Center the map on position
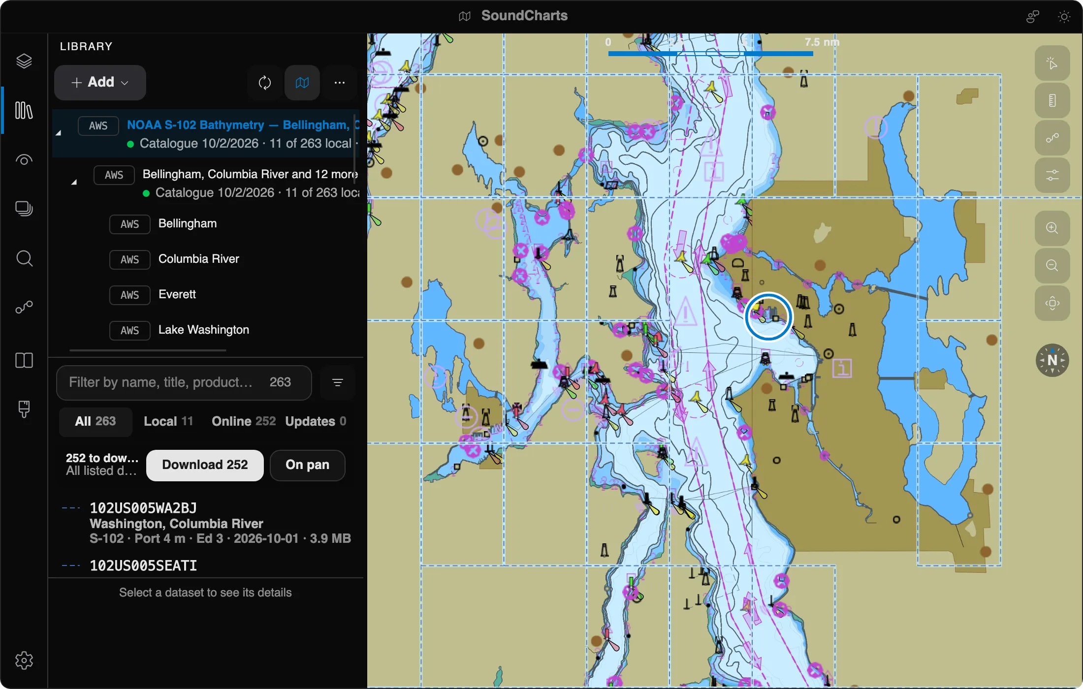The width and height of the screenshot is (1083, 689). click(1052, 303)
